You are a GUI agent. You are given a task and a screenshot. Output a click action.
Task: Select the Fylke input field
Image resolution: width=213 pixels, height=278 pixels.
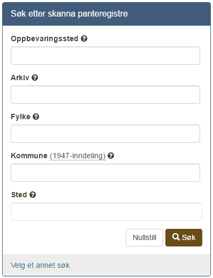pyautogui.click(x=105, y=134)
